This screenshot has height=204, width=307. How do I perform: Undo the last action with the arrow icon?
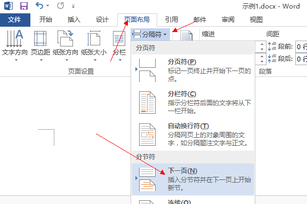39,6
